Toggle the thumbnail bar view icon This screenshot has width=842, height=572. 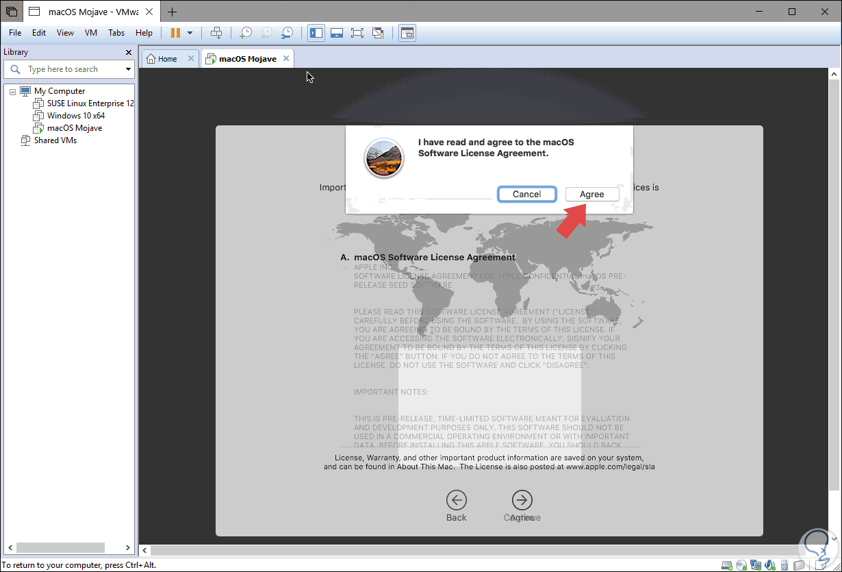(x=337, y=33)
